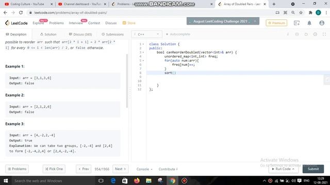Click the Premium button

pos(276,23)
